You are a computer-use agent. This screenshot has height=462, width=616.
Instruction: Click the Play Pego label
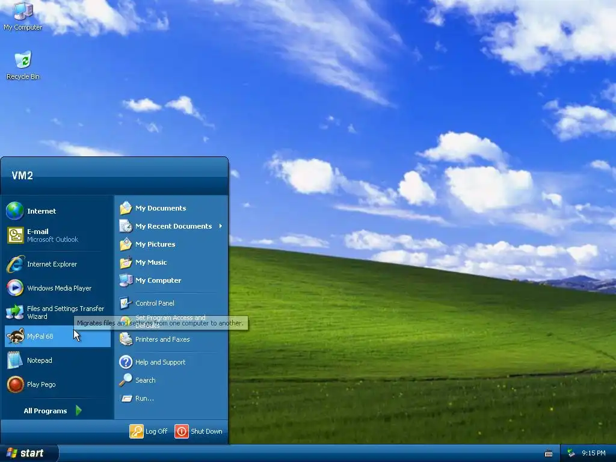click(x=42, y=384)
